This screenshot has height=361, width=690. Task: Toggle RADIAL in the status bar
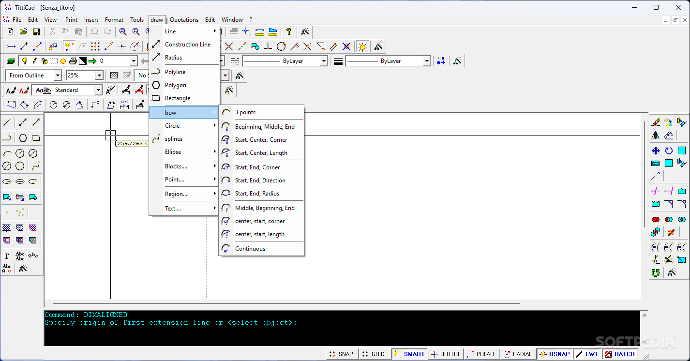518,354
